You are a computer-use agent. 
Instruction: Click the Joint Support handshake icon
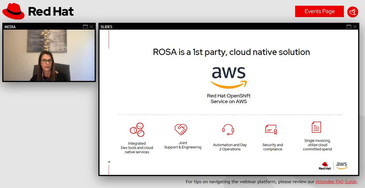coord(181,129)
